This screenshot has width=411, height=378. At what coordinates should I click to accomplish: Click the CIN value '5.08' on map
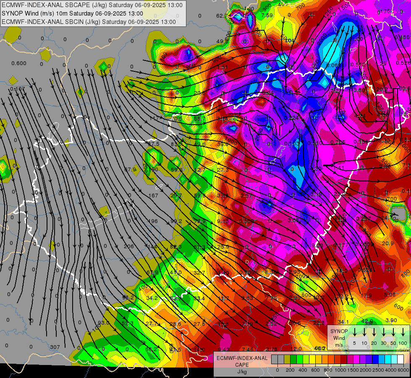390,294
